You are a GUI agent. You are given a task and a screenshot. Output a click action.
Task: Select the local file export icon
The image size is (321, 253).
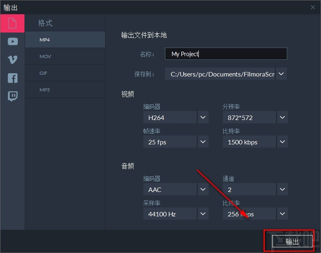tap(12, 23)
